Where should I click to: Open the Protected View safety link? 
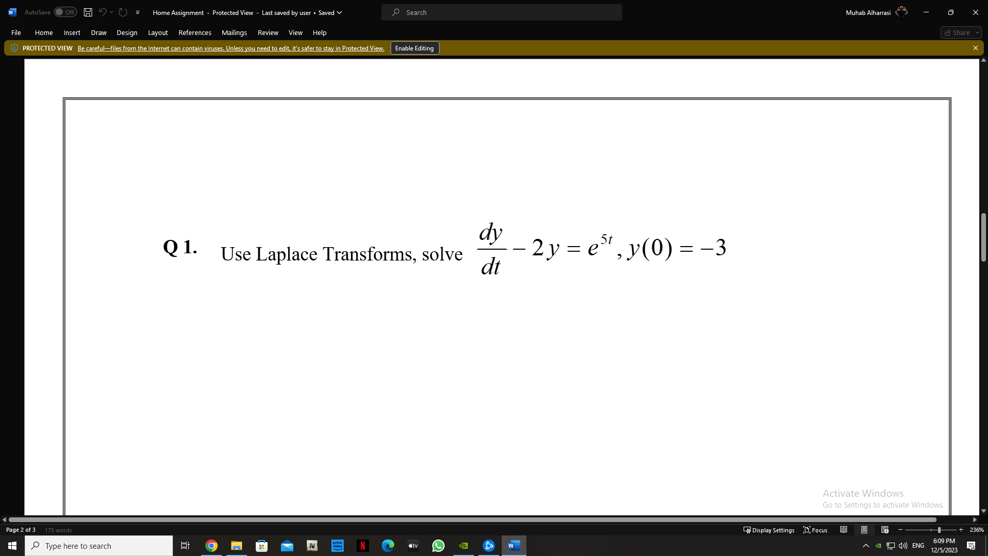(231, 48)
